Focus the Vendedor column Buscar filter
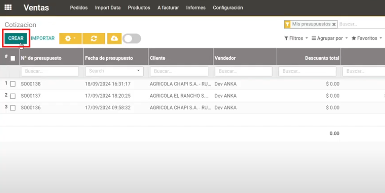Viewport: 385px width, 193px height. pos(243,71)
